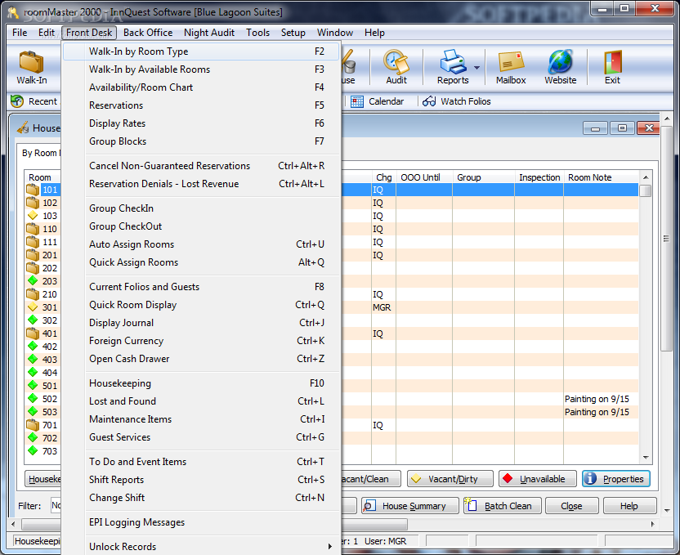The height and width of the screenshot is (555, 680).
Task: Click room 103 yellow diamond icon
Action: pyautogui.click(x=33, y=216)
